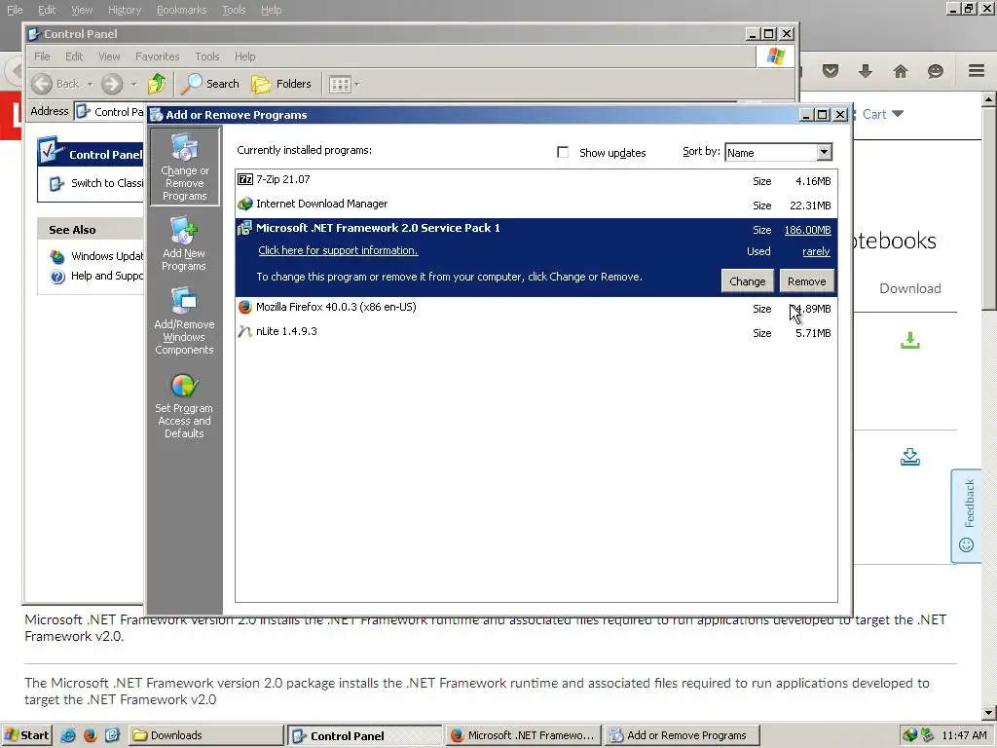Click Folders button in Control Panel toolbar

pyautogui.click(x=281, y=84)
